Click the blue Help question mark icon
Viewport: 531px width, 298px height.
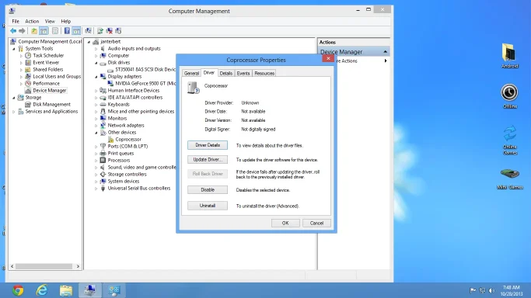point(67,31)
